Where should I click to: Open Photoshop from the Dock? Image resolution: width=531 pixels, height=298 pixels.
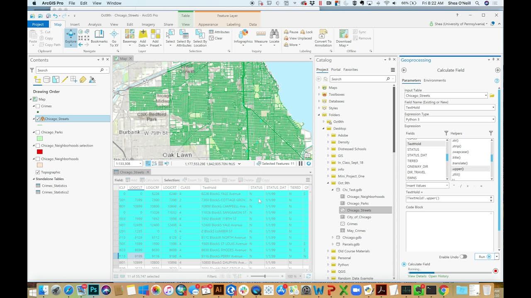(x=94, y=290)
